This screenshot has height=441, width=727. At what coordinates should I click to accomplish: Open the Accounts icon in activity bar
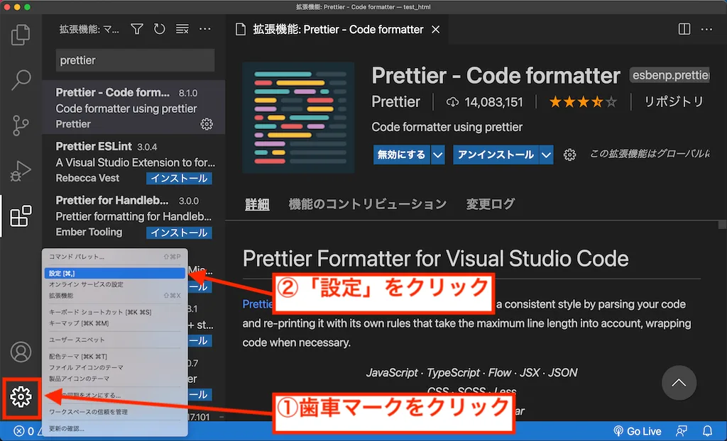tap(21, 352)
